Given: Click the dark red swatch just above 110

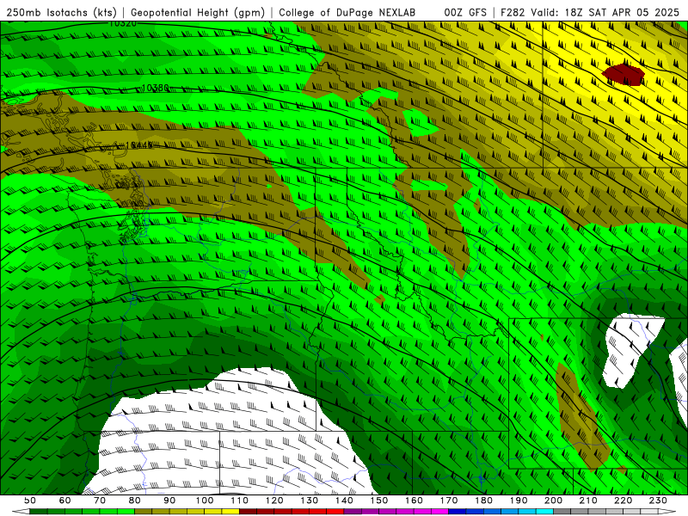Looking at the screenshot, I should coord(248,512).
